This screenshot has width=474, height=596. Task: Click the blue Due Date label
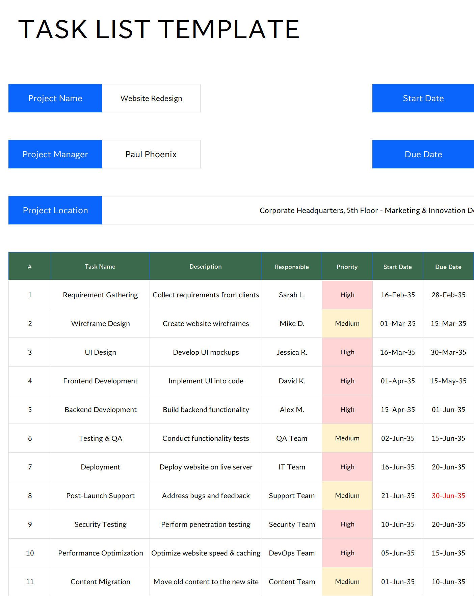[x=423, y=154]
